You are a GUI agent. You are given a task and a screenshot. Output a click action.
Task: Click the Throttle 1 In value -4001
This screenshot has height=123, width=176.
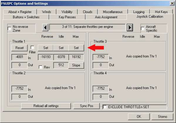click(x=19, y=57)
